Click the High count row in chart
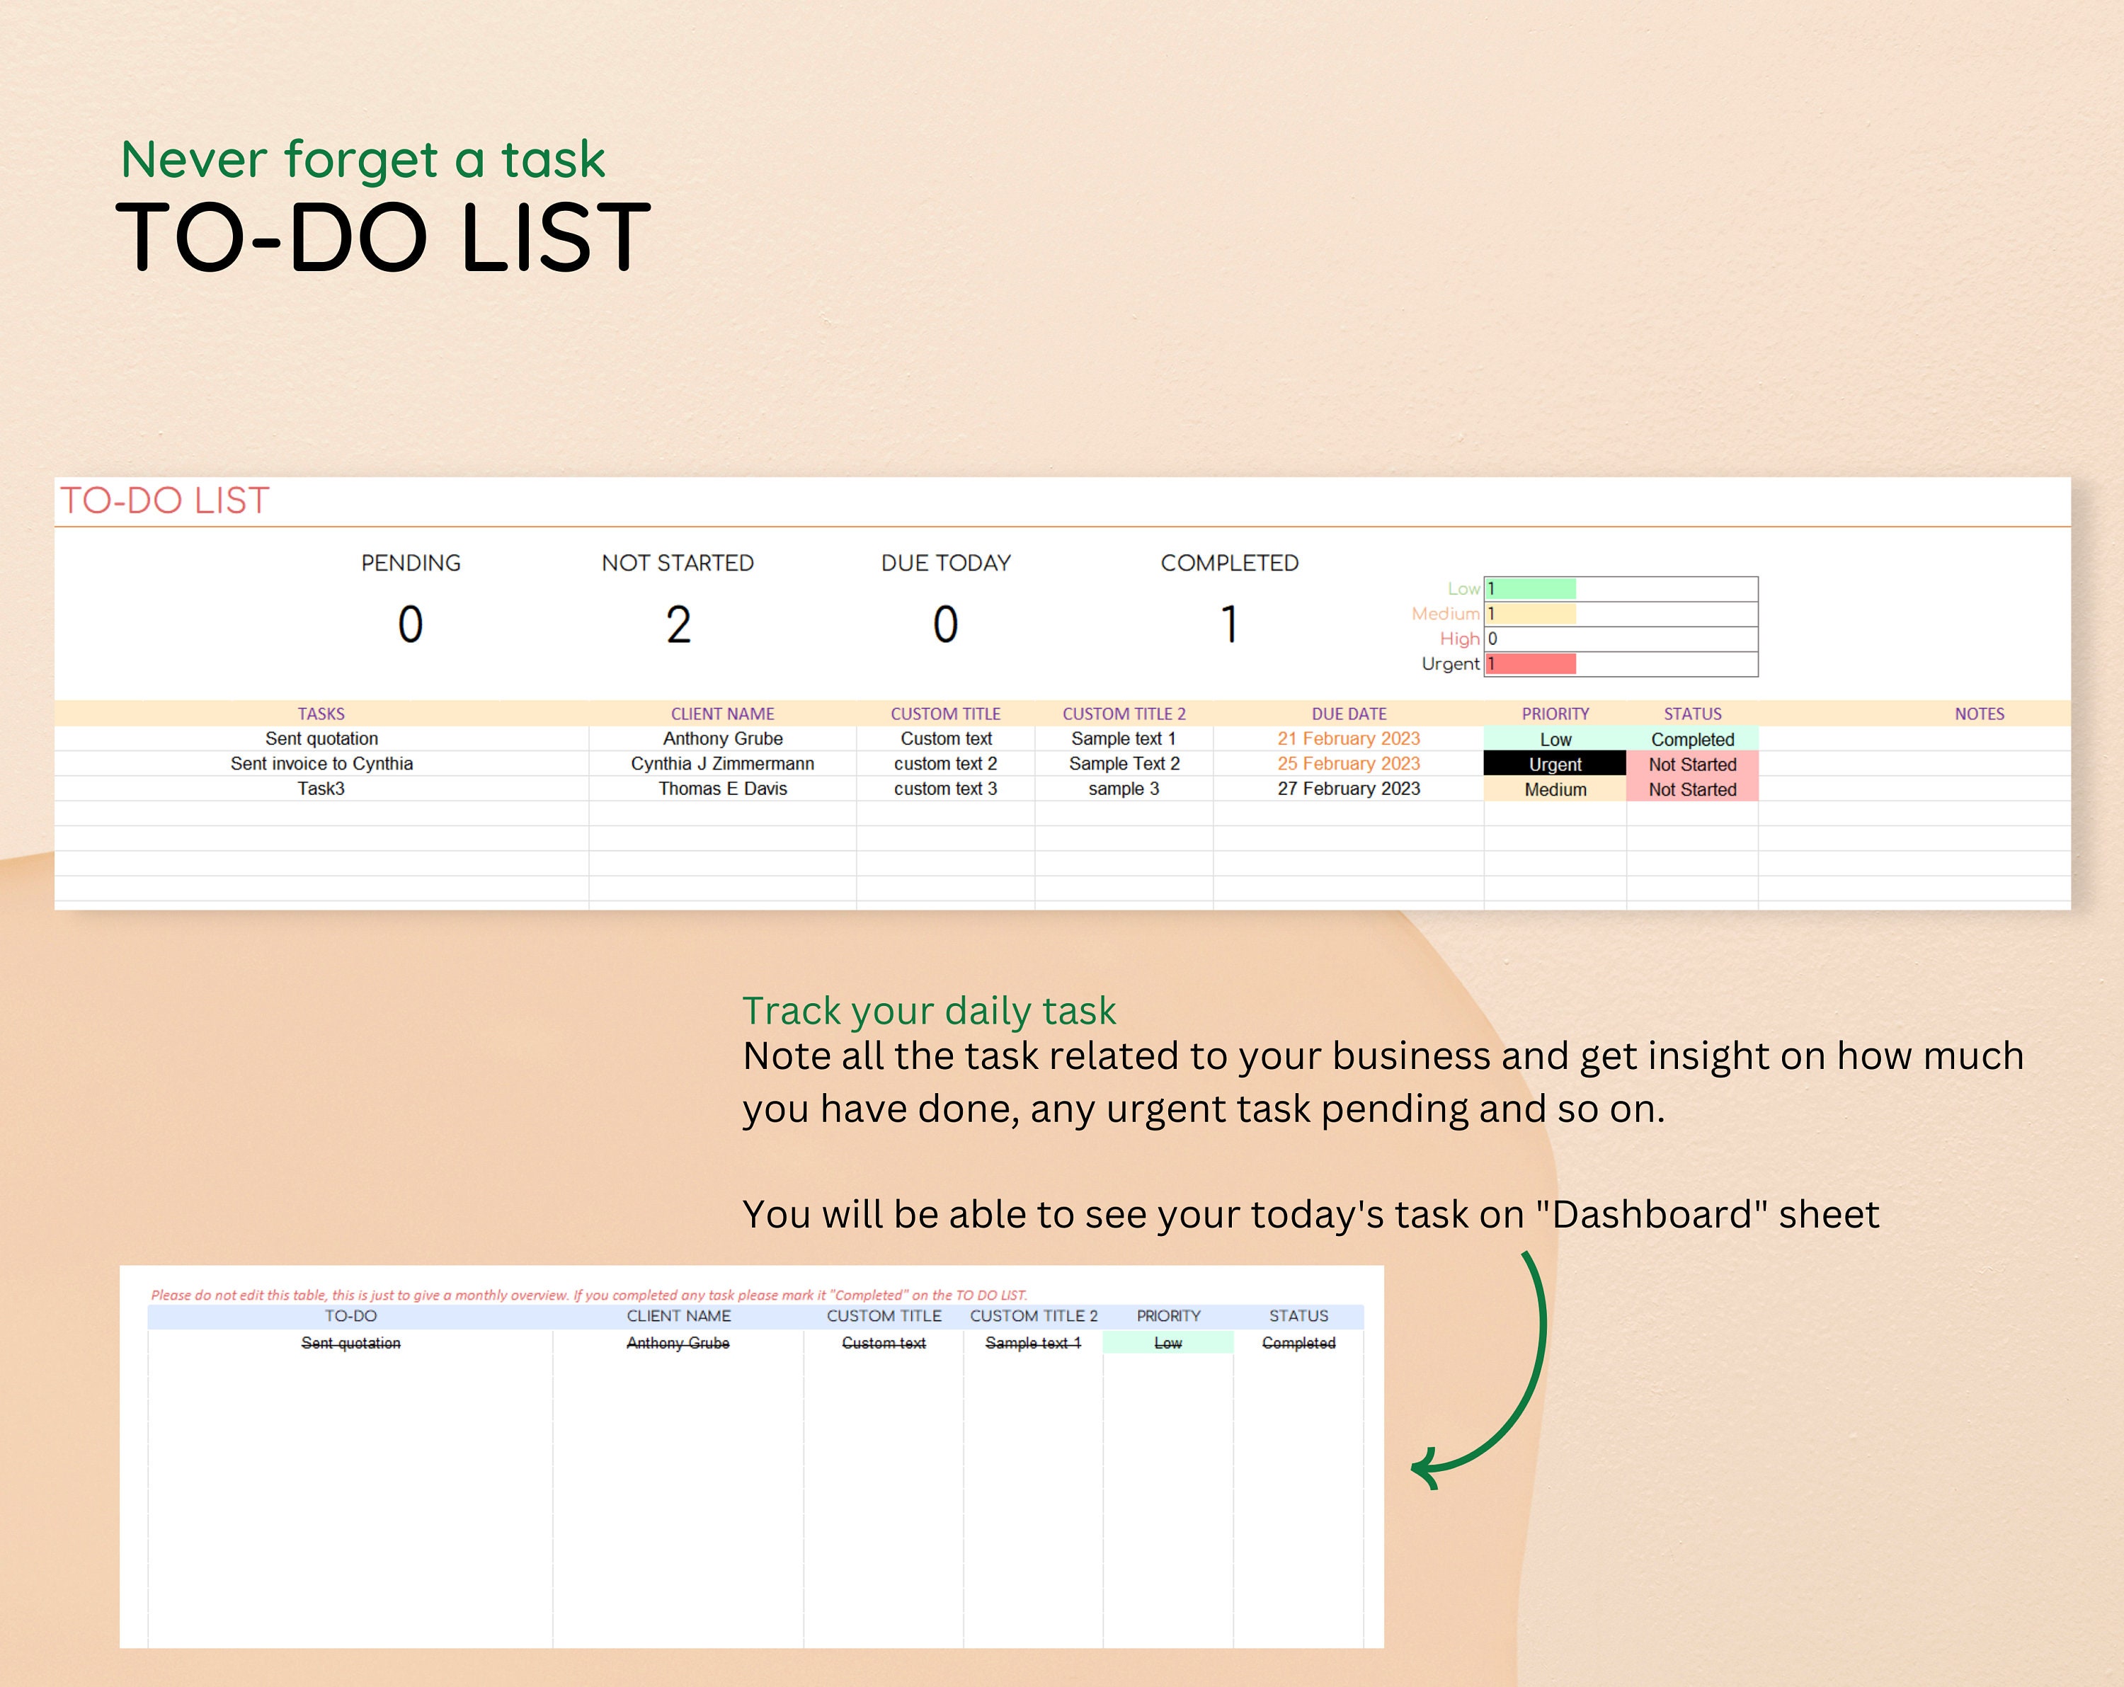2124x1687 pixels. [x=1621, y=639]
